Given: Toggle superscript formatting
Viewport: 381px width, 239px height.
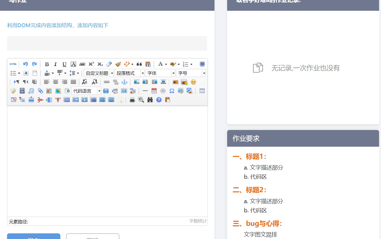Looking at the screenshot, I should (x=91, y=64).
